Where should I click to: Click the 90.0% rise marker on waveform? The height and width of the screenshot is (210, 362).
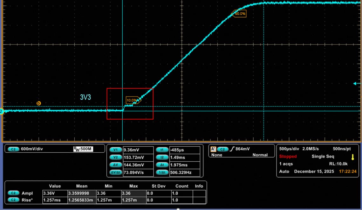(x=240, y=14)
